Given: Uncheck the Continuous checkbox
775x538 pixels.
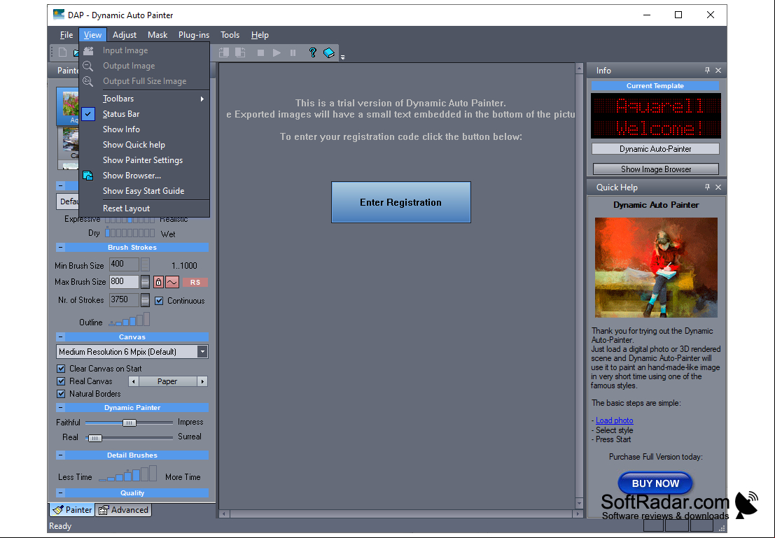Looking at the screenshot, I should pos(159,300).
